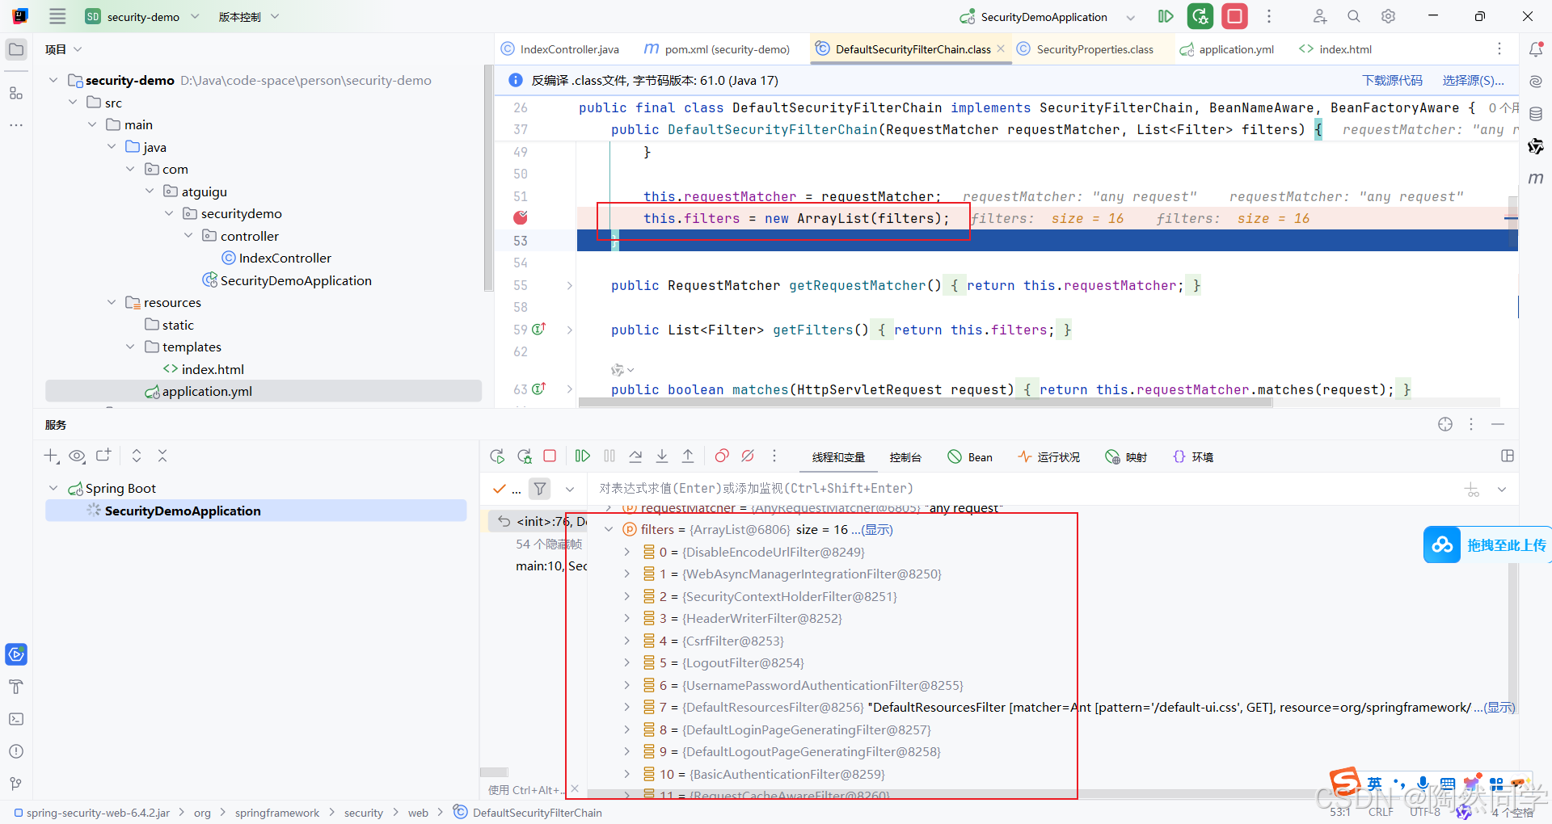
Task: Click the Step Over icon
Action: click(636, 456)
